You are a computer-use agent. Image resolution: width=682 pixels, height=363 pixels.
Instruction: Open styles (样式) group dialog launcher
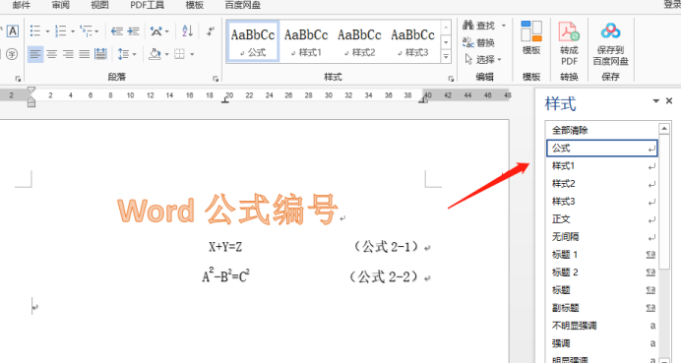[451, 79]
